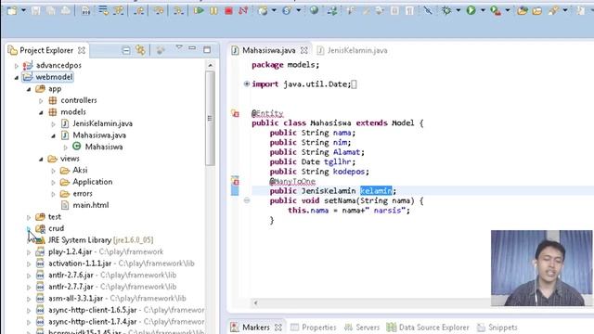Click the green Run button
The image size is (594, 334).
(x=471, y=10)
